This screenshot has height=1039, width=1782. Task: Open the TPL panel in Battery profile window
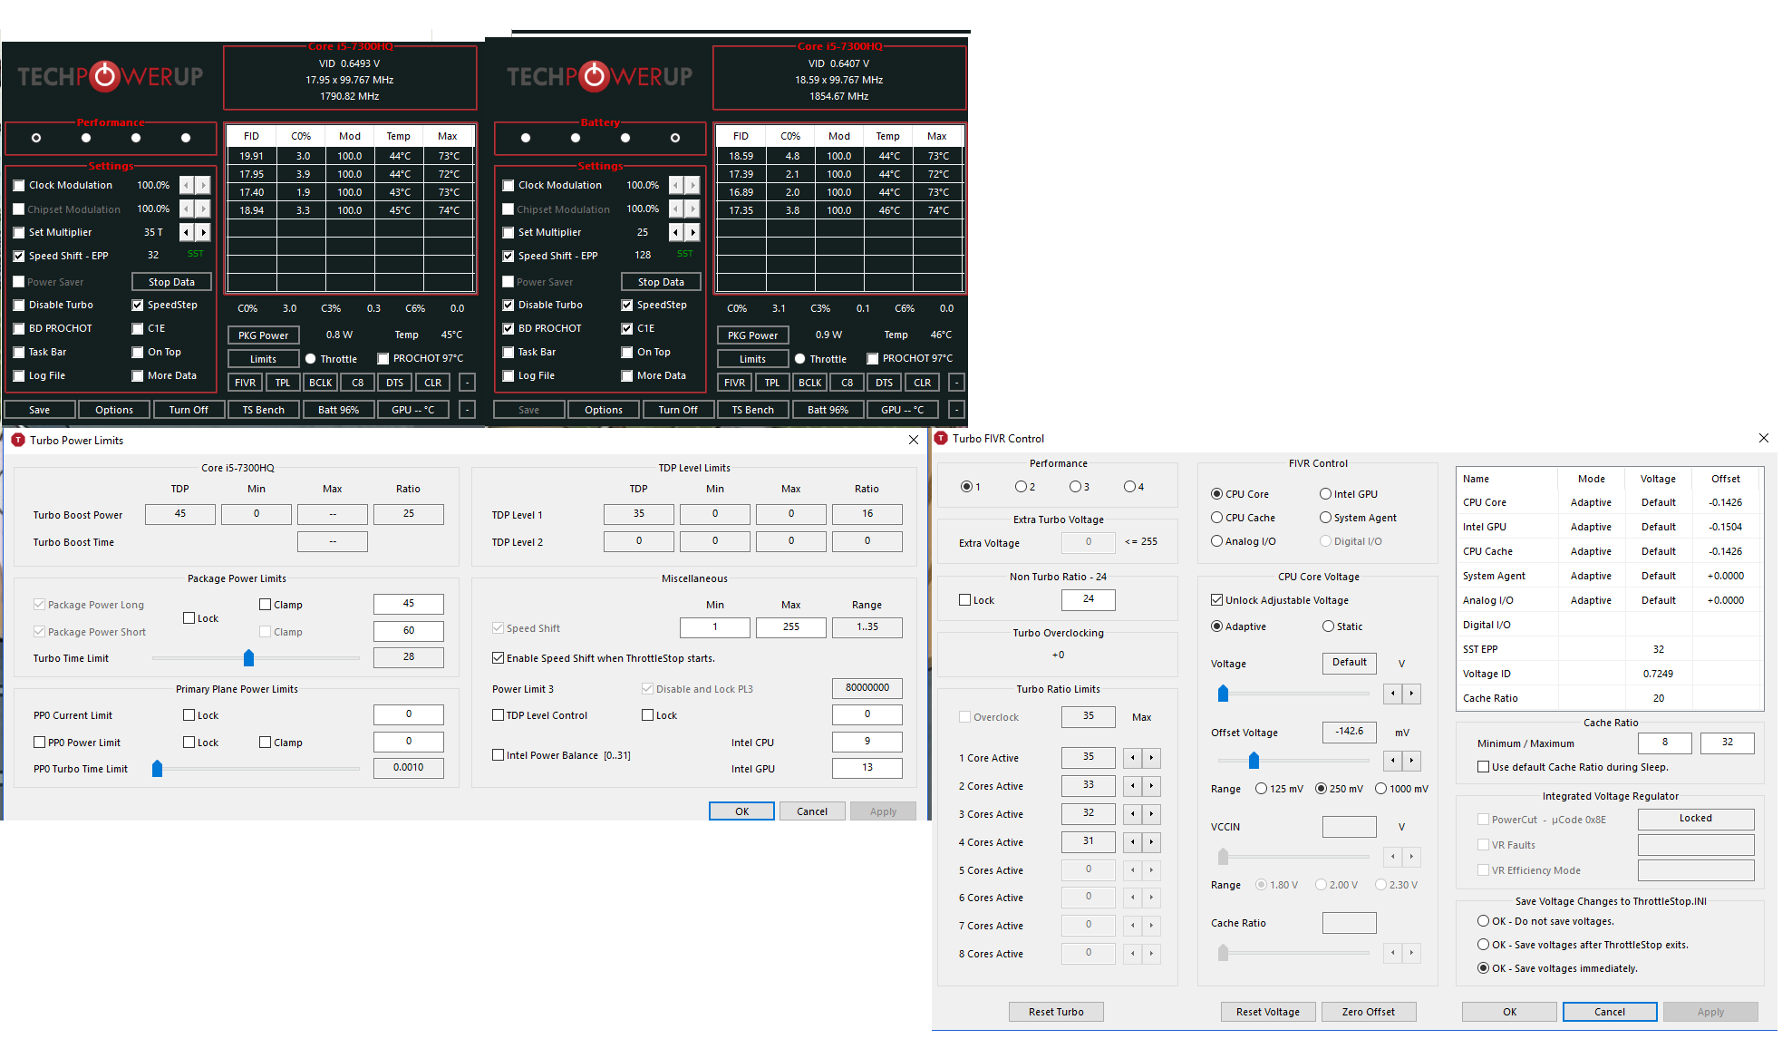pyautogui.click(x=771, y=383)
